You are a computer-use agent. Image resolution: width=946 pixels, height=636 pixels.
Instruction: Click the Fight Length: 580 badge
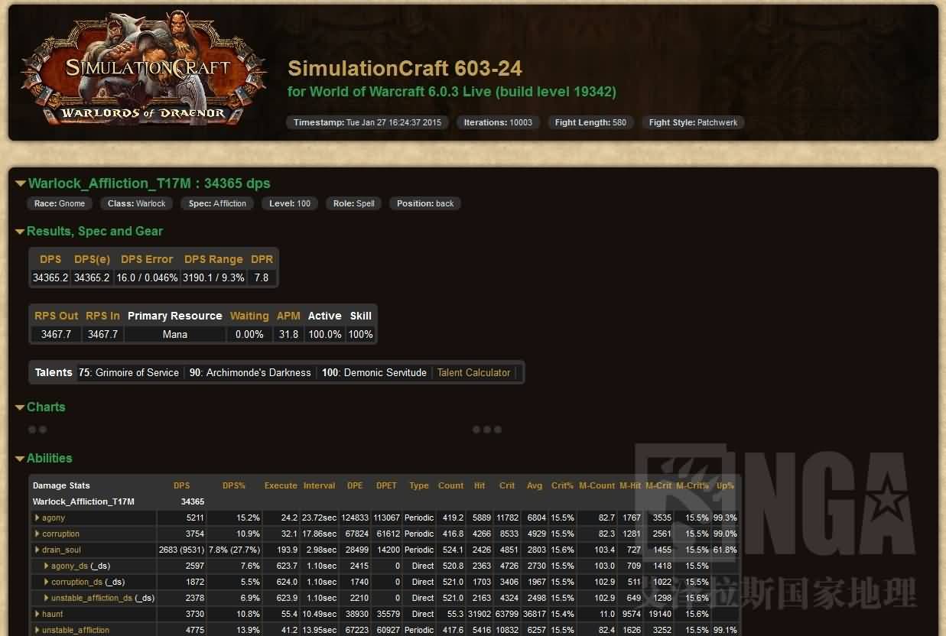pyautogui.click(x=590, y=122)
